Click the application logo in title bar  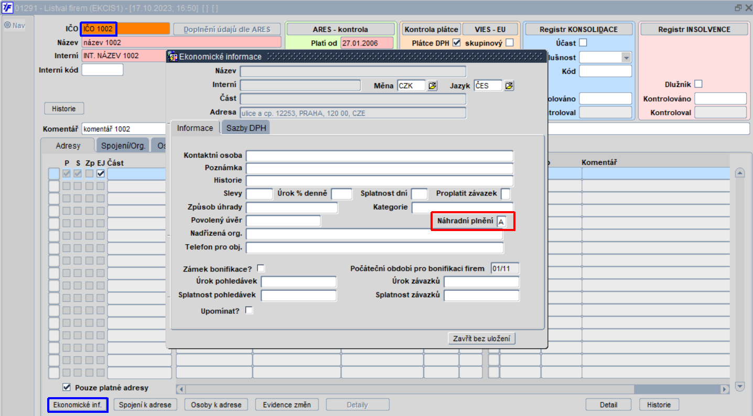7,7
